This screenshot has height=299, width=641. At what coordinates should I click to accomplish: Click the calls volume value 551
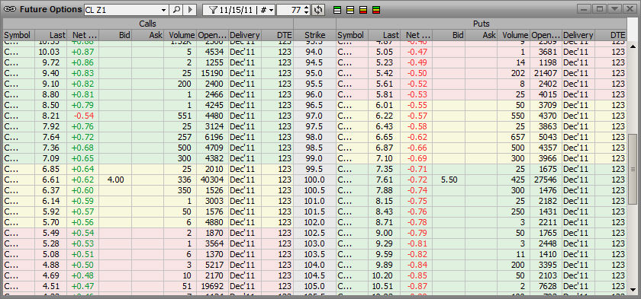pos(180,116)
